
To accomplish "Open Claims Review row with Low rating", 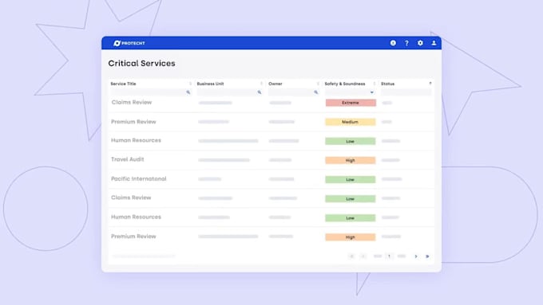I will [x=131, y=197].
